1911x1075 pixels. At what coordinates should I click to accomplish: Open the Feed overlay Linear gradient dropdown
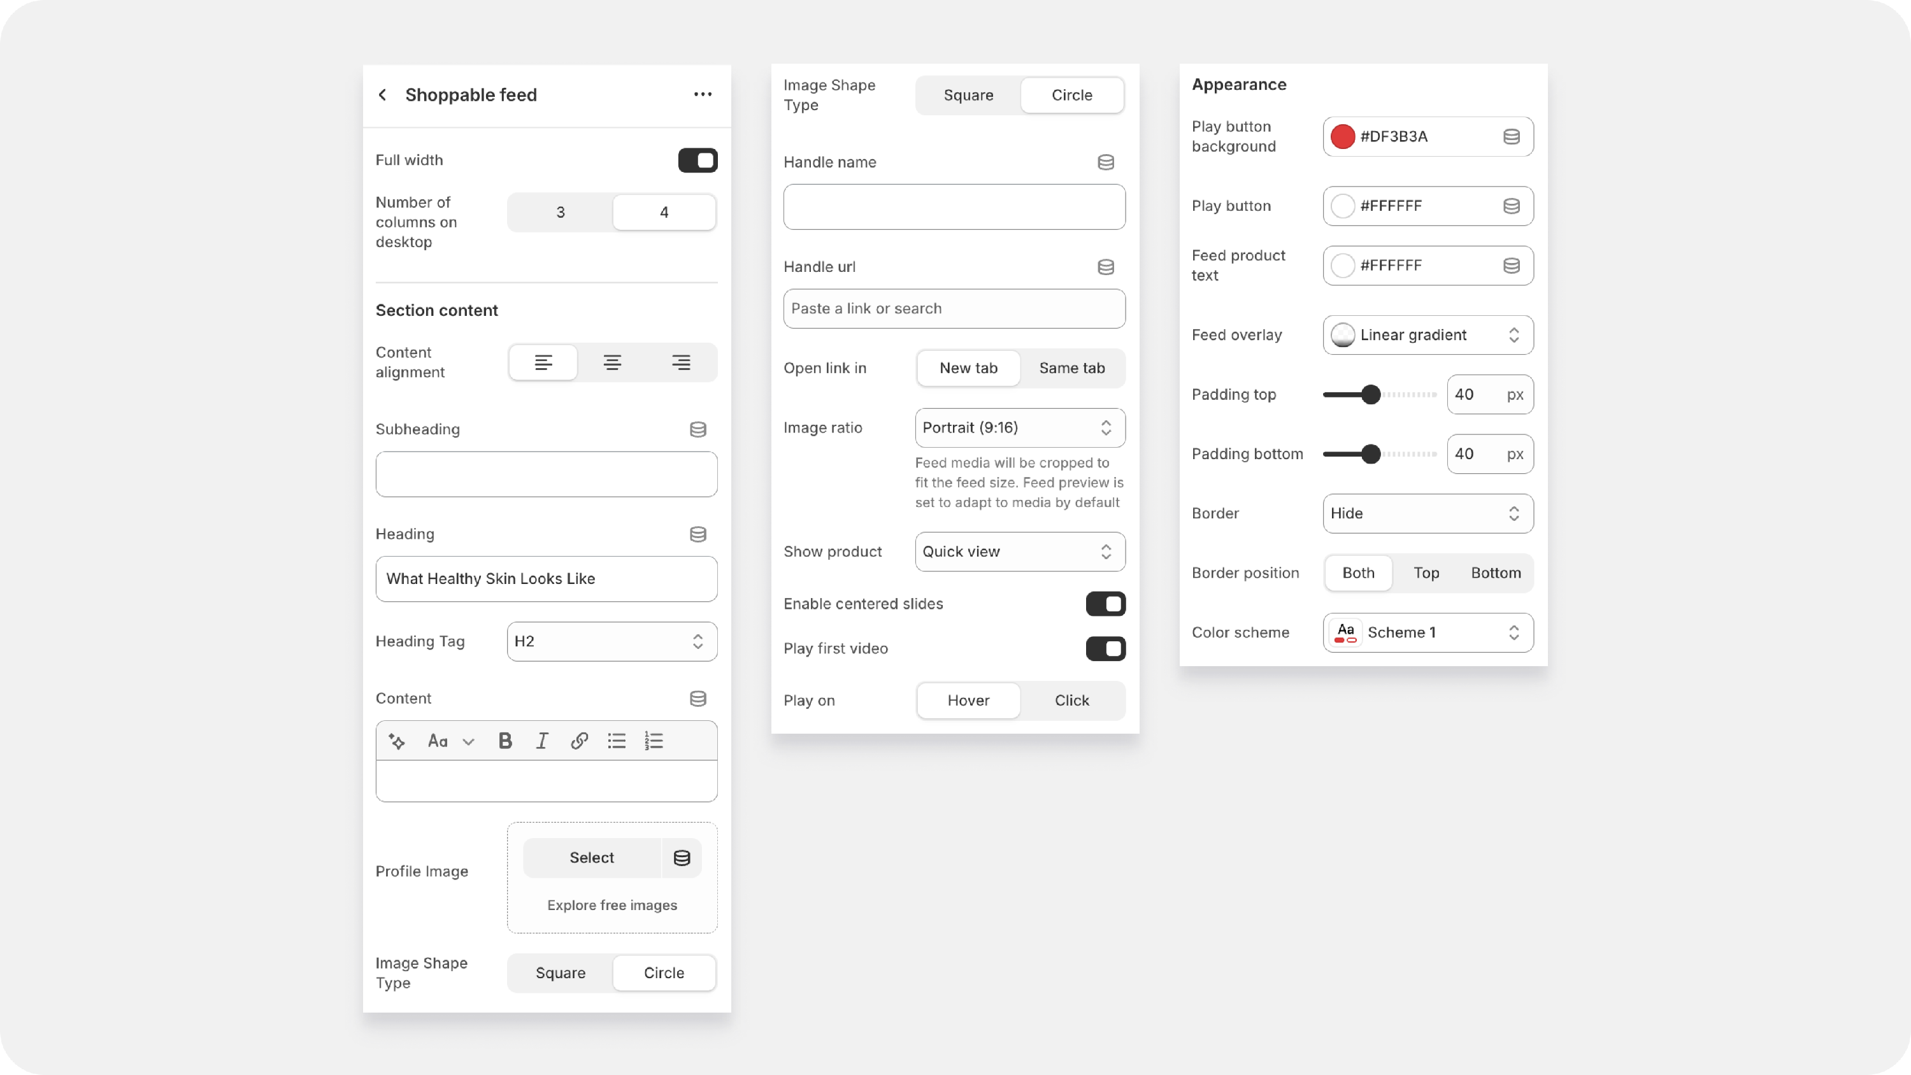1428,334
